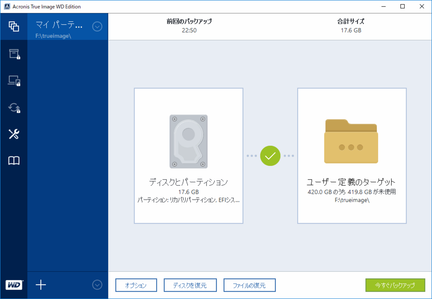Image resolution: width=432 pixels, height=299 pixels.
Task: Select the ユーザー定義のターゲット destination tile
Action: coord(352,156)
